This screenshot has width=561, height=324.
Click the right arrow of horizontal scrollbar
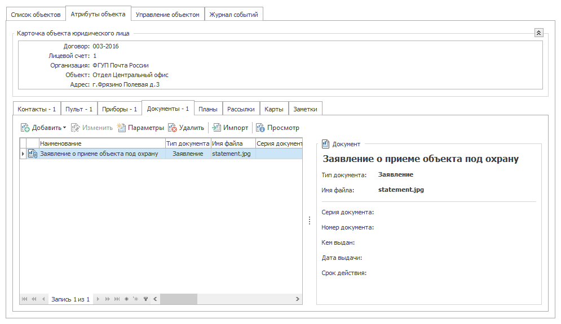[x=297, y=299]
